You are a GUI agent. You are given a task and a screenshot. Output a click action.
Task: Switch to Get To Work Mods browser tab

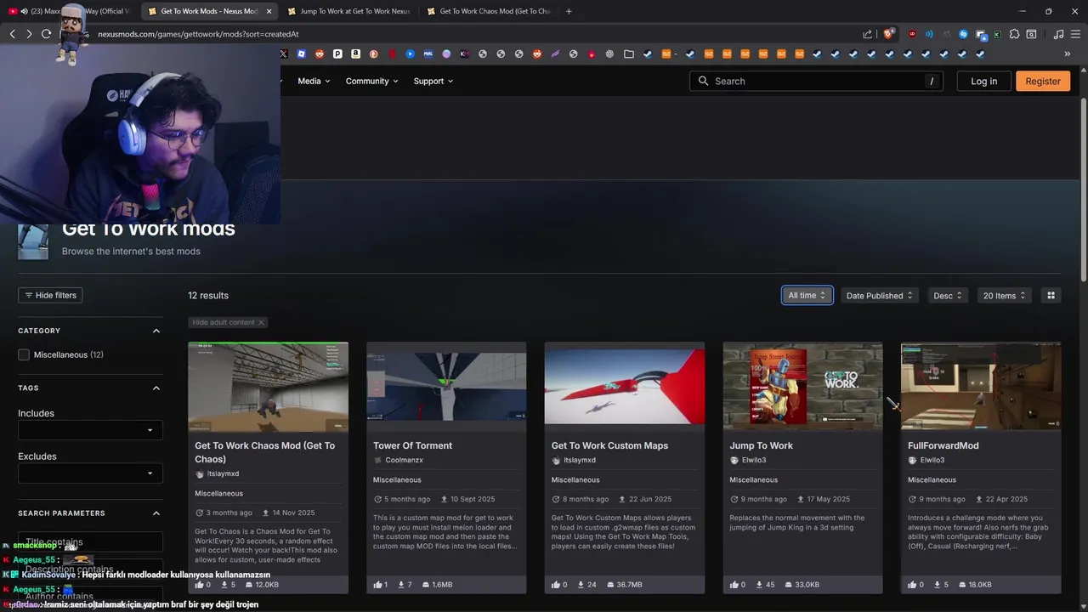click(x=209, y=11)
